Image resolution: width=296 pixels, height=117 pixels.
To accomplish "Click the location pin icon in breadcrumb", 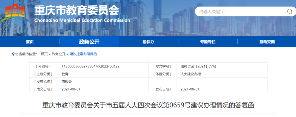I will pyautogui.click(x=13, y=54).
